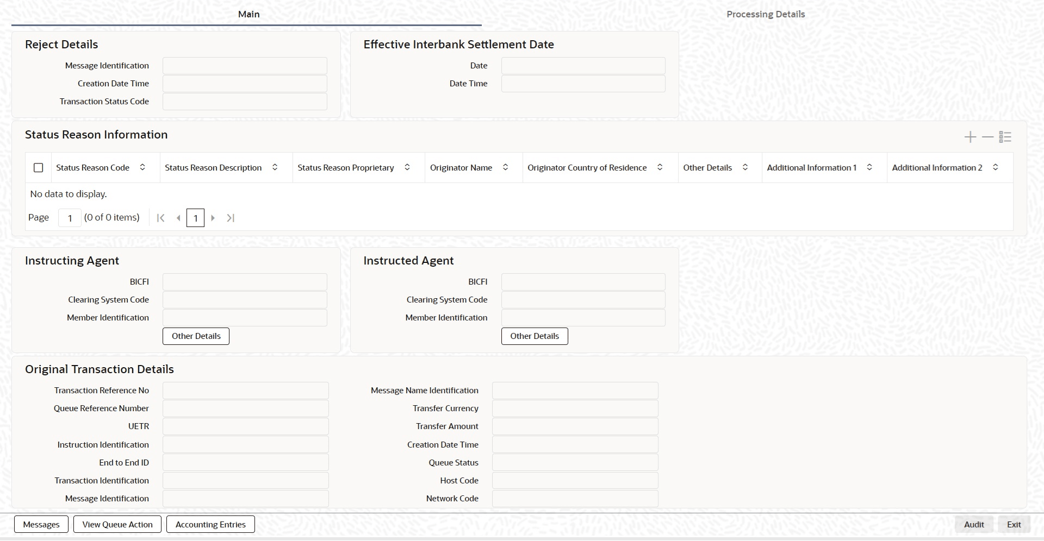
Task: Go to first page of table
Action: click(160, 218)
